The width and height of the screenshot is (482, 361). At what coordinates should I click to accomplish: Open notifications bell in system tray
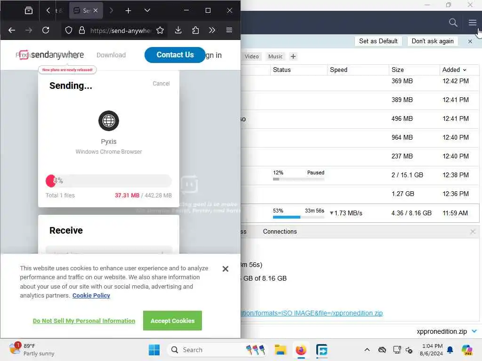pyautogui.click(x=450, y=350)
